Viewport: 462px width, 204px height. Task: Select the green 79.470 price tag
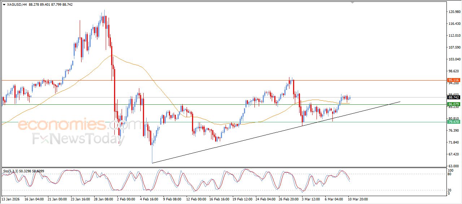453,122
